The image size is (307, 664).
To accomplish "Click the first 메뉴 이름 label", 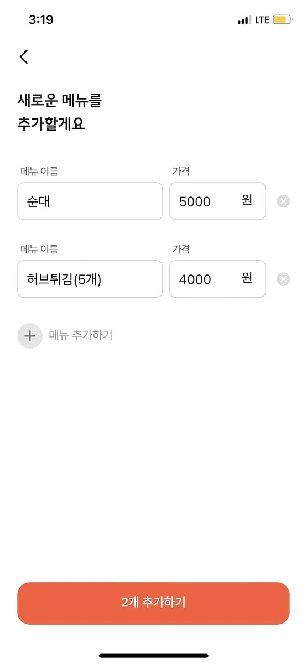I will click(39, 172).
